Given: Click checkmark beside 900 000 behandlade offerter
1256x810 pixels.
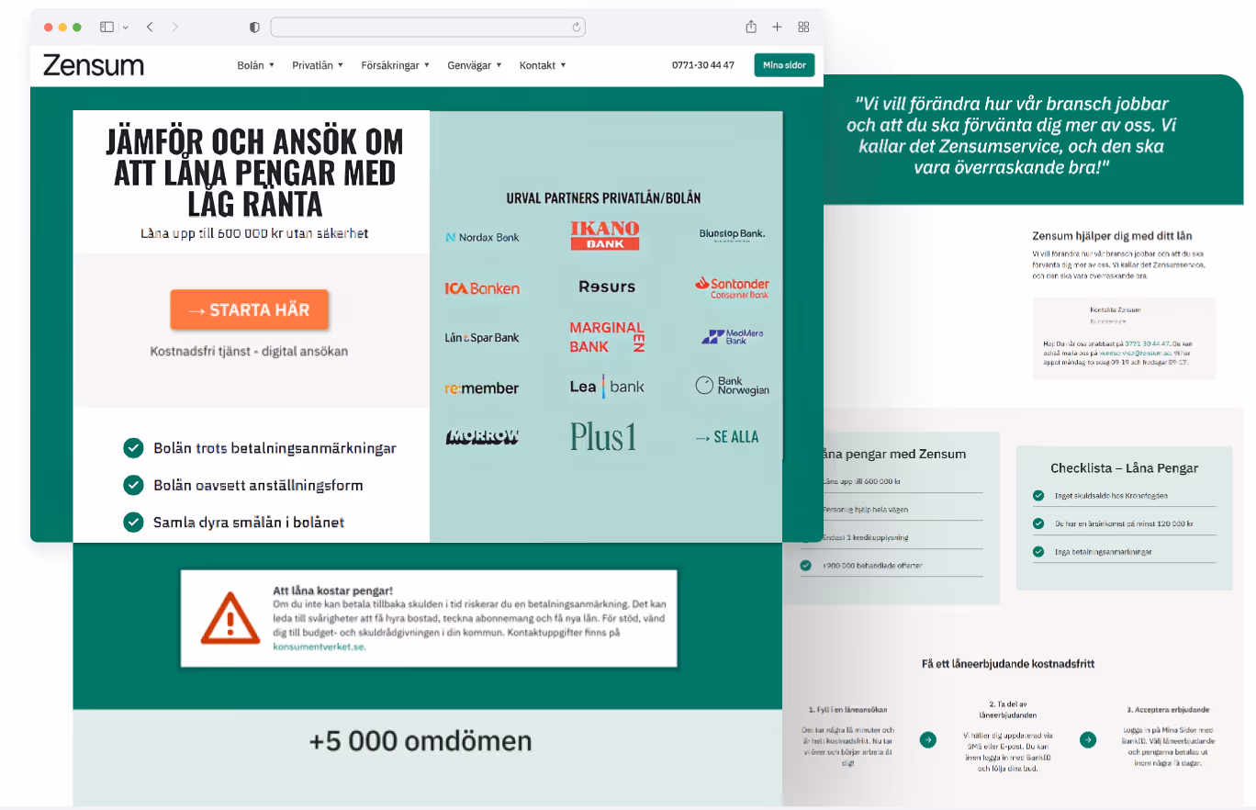Looking at the screenshot, I should [806, 566].
